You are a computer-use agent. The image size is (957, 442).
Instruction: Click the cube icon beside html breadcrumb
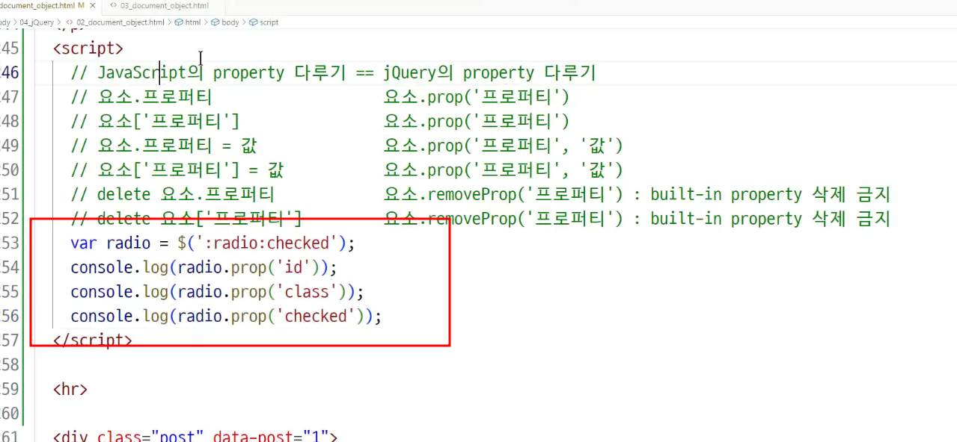(179, 22)
